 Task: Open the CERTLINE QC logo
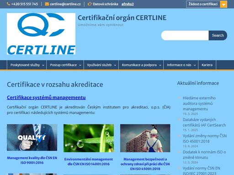pyautogui.click(x=41, y=34)
